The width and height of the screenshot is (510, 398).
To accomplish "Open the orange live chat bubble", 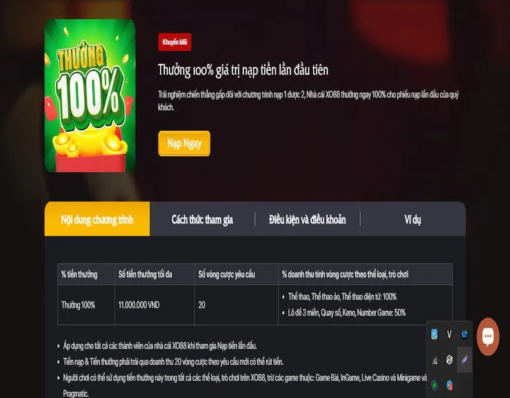I will click(x=488, y=337).
